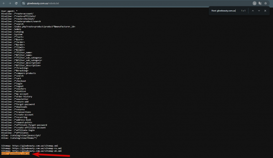
Task: Bookmark this page with the star icon
Action: pyautogui.click(x=266, y=3)
